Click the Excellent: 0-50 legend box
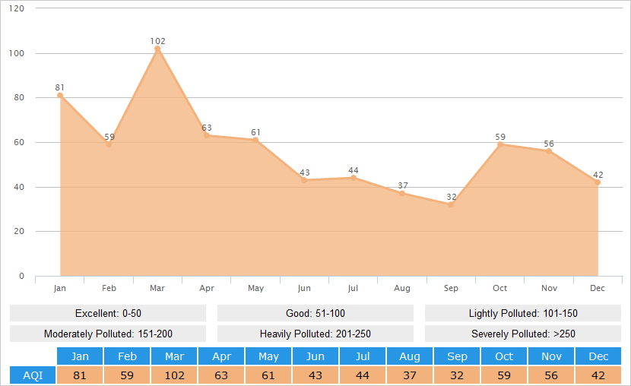Image resolution: width=631 pixels, height=386 pixels. pos(108,314)
